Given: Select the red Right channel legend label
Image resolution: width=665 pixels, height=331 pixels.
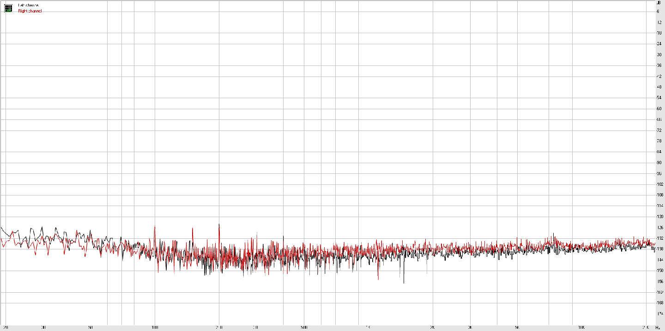Looking at the screenshot, I should pyautogui.click(x=30, y=11).
